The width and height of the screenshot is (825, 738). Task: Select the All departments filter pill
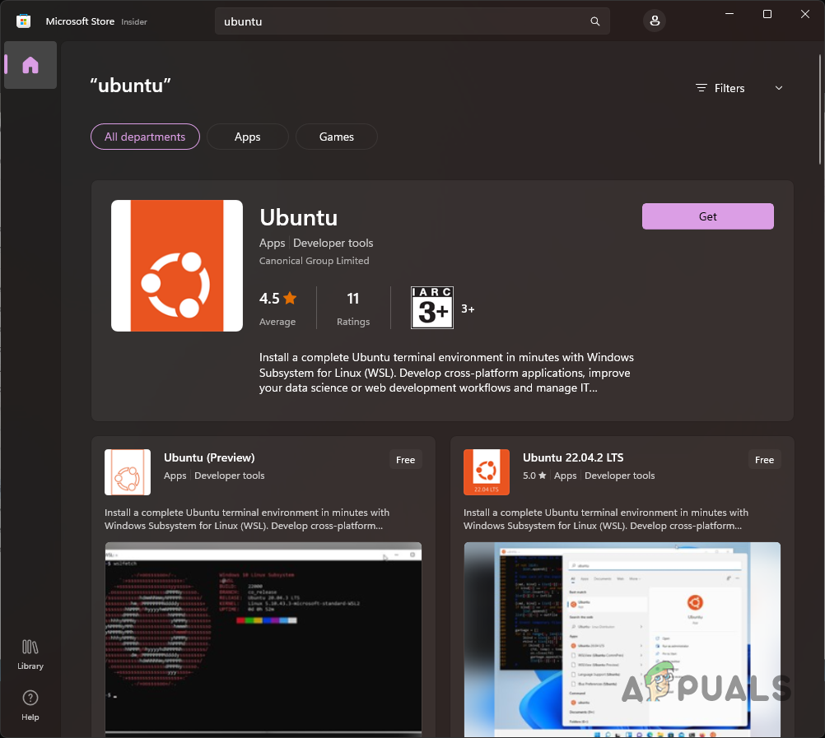pos(145,137)
